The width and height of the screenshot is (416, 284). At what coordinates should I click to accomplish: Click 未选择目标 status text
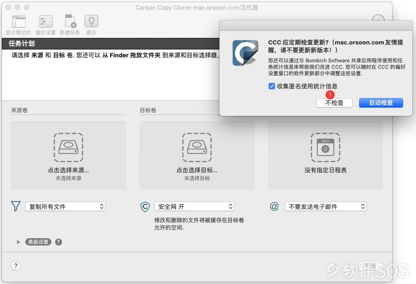197,178
